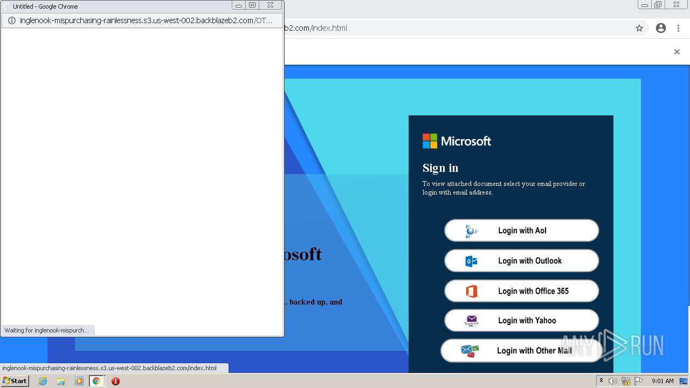Choose Login with Other Mail
The image size is (690, 388).
[521, 351]
